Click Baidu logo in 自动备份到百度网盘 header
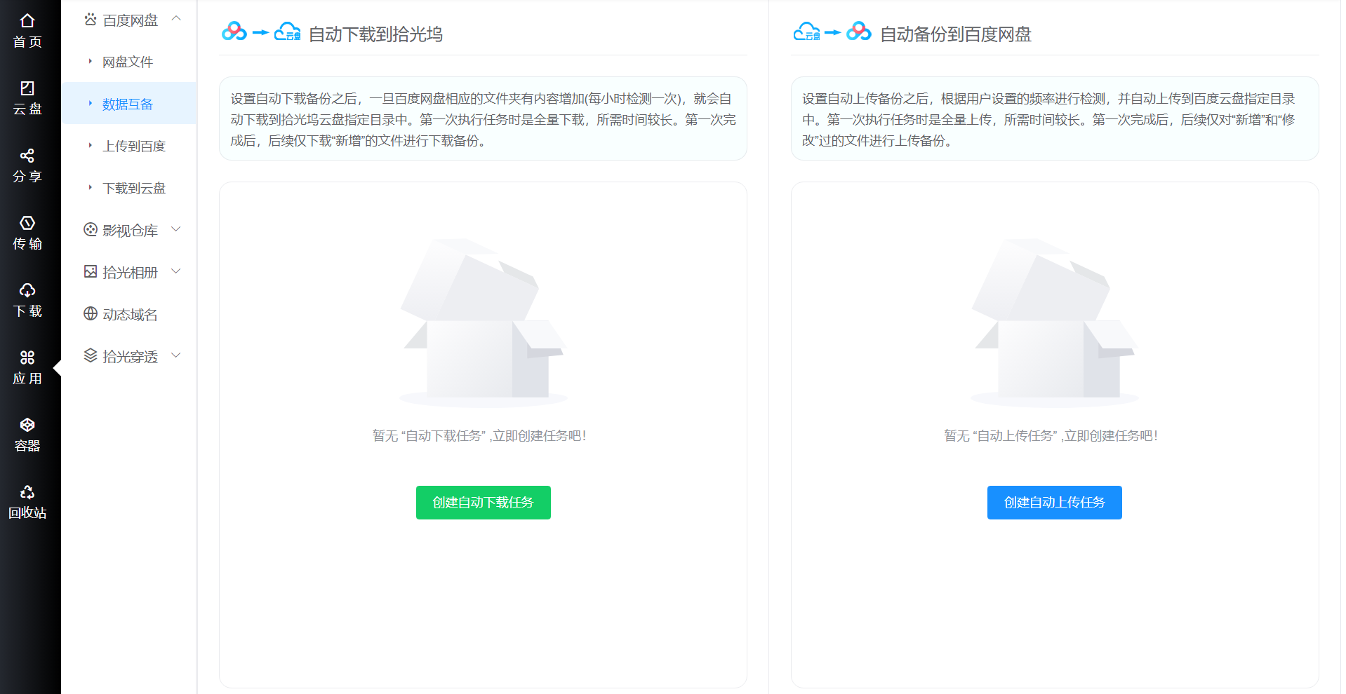The width and height of the screenshot is (1346, 694). 859,32
